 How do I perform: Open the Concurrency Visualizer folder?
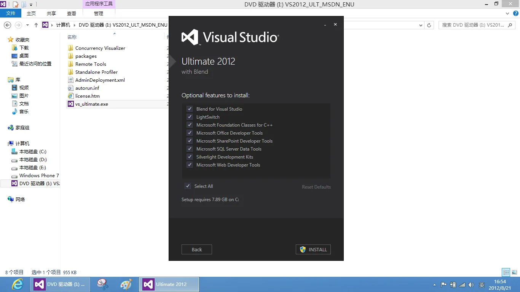click(x=100, y=48)
